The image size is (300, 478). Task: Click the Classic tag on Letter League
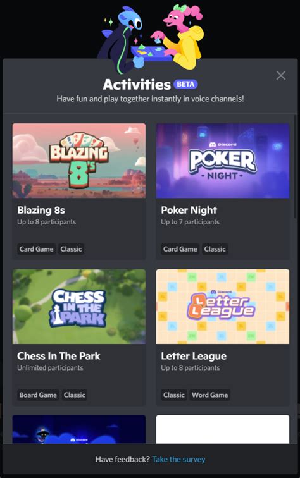(174, 395)
